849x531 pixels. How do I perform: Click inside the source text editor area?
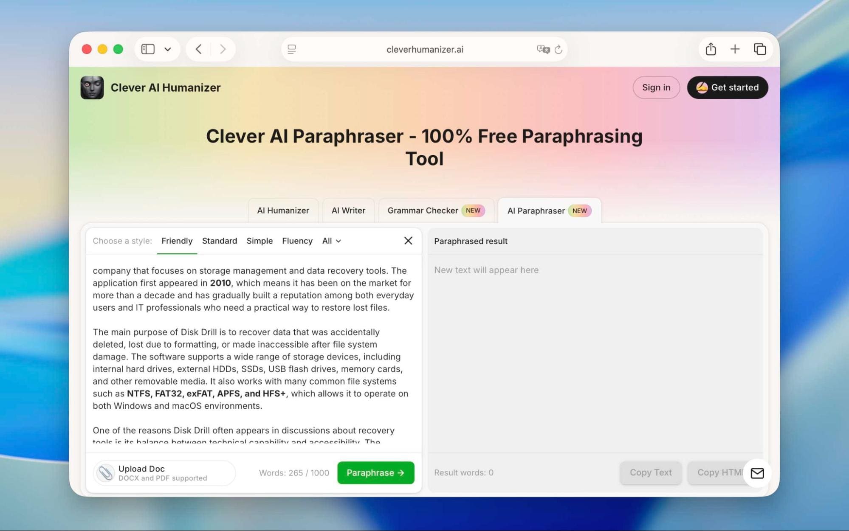click(254, 353)
